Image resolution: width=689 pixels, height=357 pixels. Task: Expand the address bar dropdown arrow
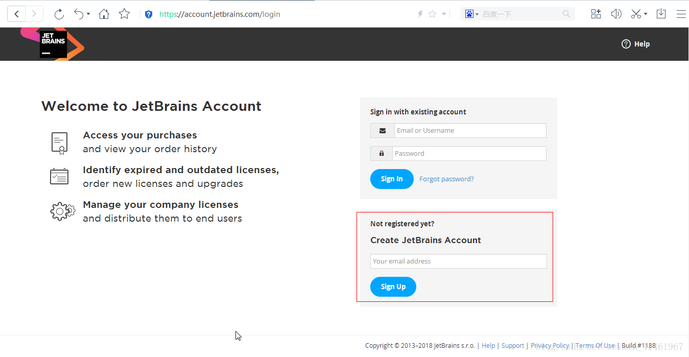(x=444, y=14)
